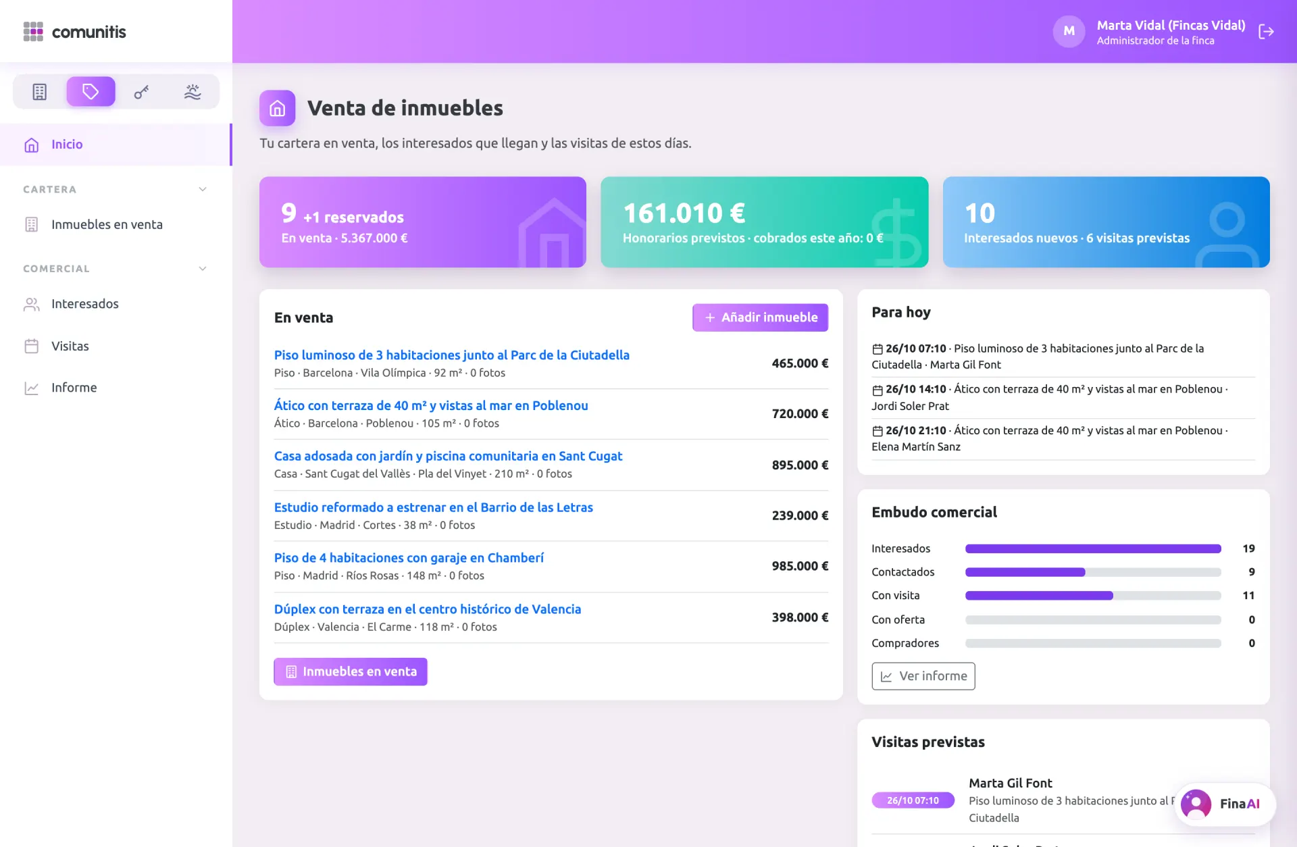Click the 161.010 € honorarios card
Image resolution: width=1297 pixels, height=847 pixels.
point(764,222)
